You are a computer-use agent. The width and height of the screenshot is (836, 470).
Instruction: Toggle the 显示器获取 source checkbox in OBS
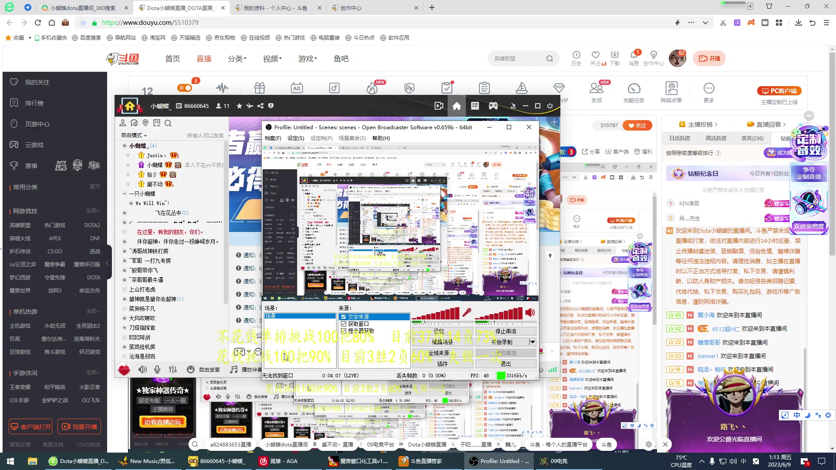344,331
